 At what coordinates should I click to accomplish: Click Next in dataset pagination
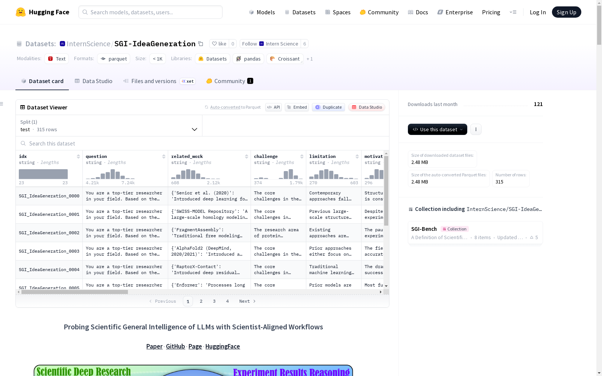pos(247,301)
